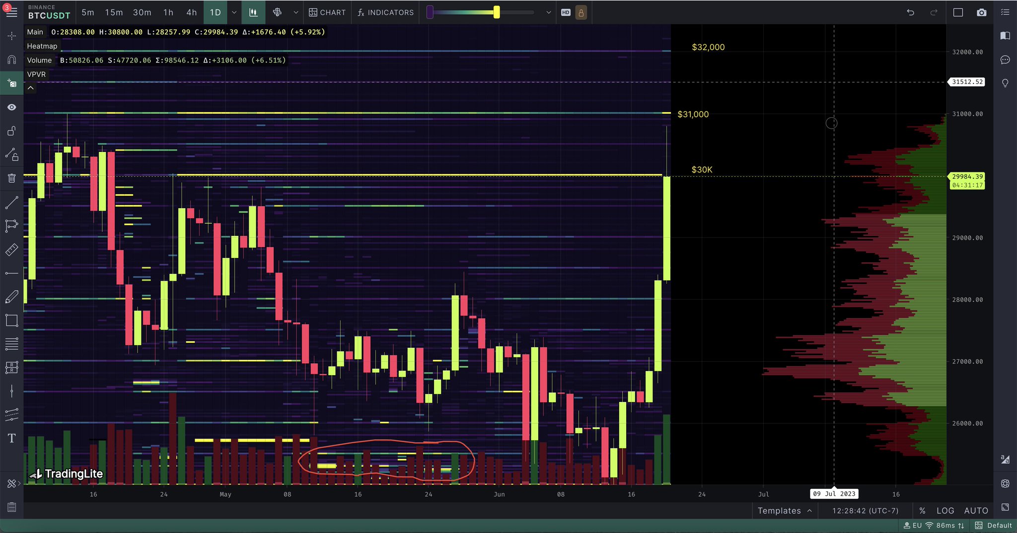This screenshot has height=533, width=1017.
Task: Select the 1D timeframe
Action: click(x=216, y=12)
